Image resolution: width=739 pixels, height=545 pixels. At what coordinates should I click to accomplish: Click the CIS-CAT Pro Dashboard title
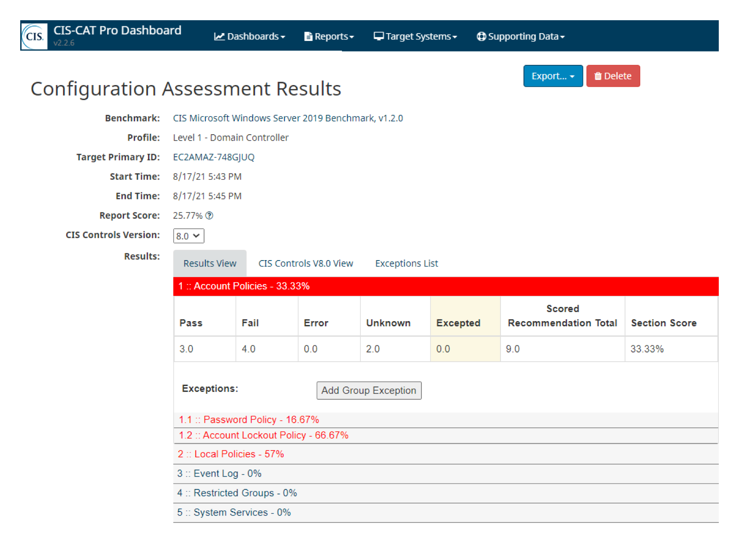coord(117,30)
